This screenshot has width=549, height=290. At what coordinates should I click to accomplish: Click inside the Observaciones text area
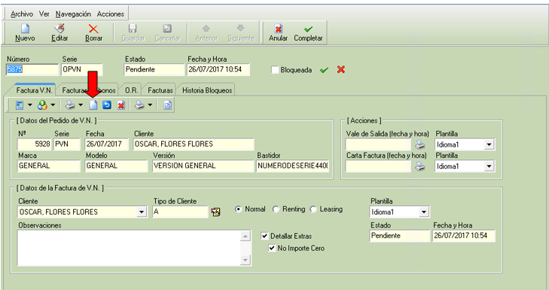(x=129, y=248)
